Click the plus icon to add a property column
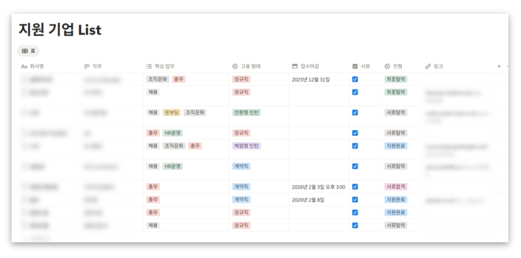This screenshot has width=521, height=258. (x=499, y=66)
